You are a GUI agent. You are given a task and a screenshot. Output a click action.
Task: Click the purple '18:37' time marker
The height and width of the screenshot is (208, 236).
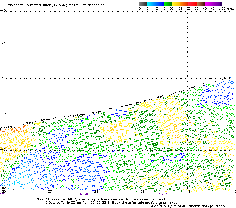pos(163,194)
